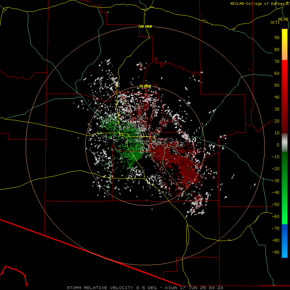290x290 pixels.
Task: Click the -30 value on velocity scale
Action: pos(275,181)
